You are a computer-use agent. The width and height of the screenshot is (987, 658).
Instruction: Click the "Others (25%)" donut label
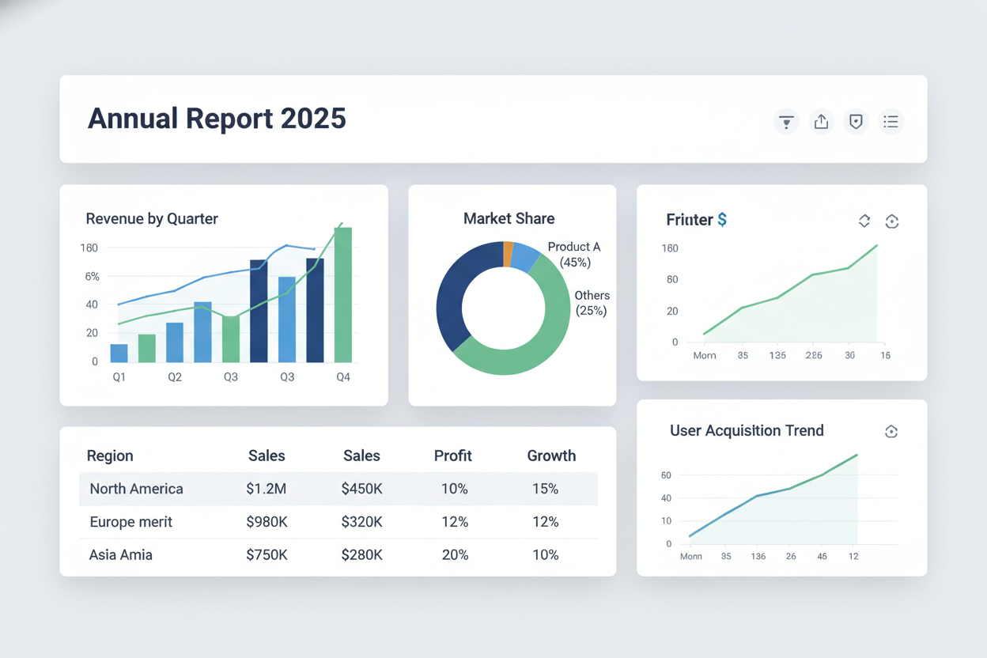pyautogui.click(x=592, y=303)
